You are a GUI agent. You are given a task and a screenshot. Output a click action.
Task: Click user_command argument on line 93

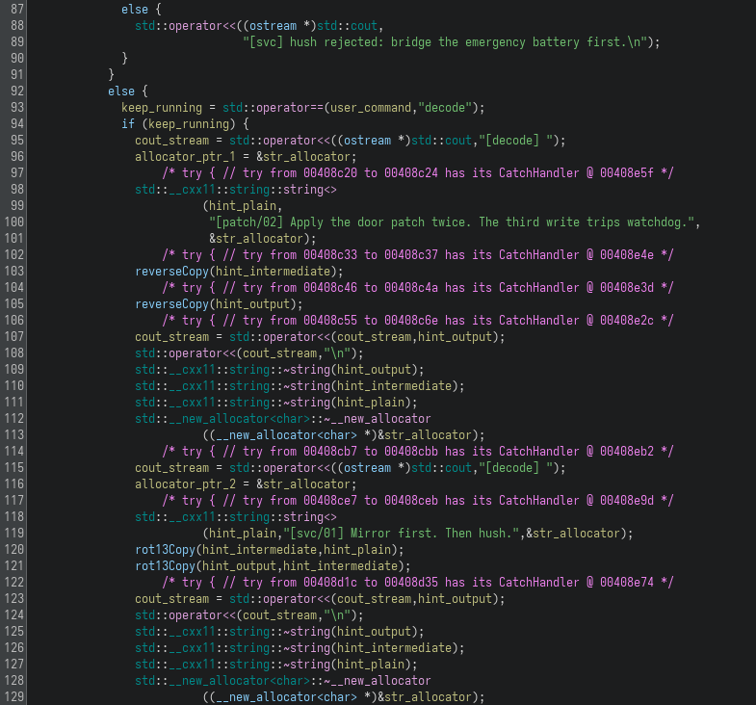[x=371, y=108]
